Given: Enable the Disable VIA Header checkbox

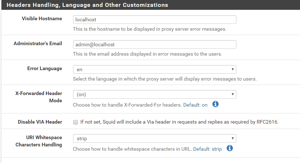Looking at the screenshot, I should point(76,122).
